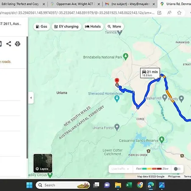Open the More search categories chip
The height and width of the screenshot is (191, 191).
pyautogui.click(x=115, y=26)
